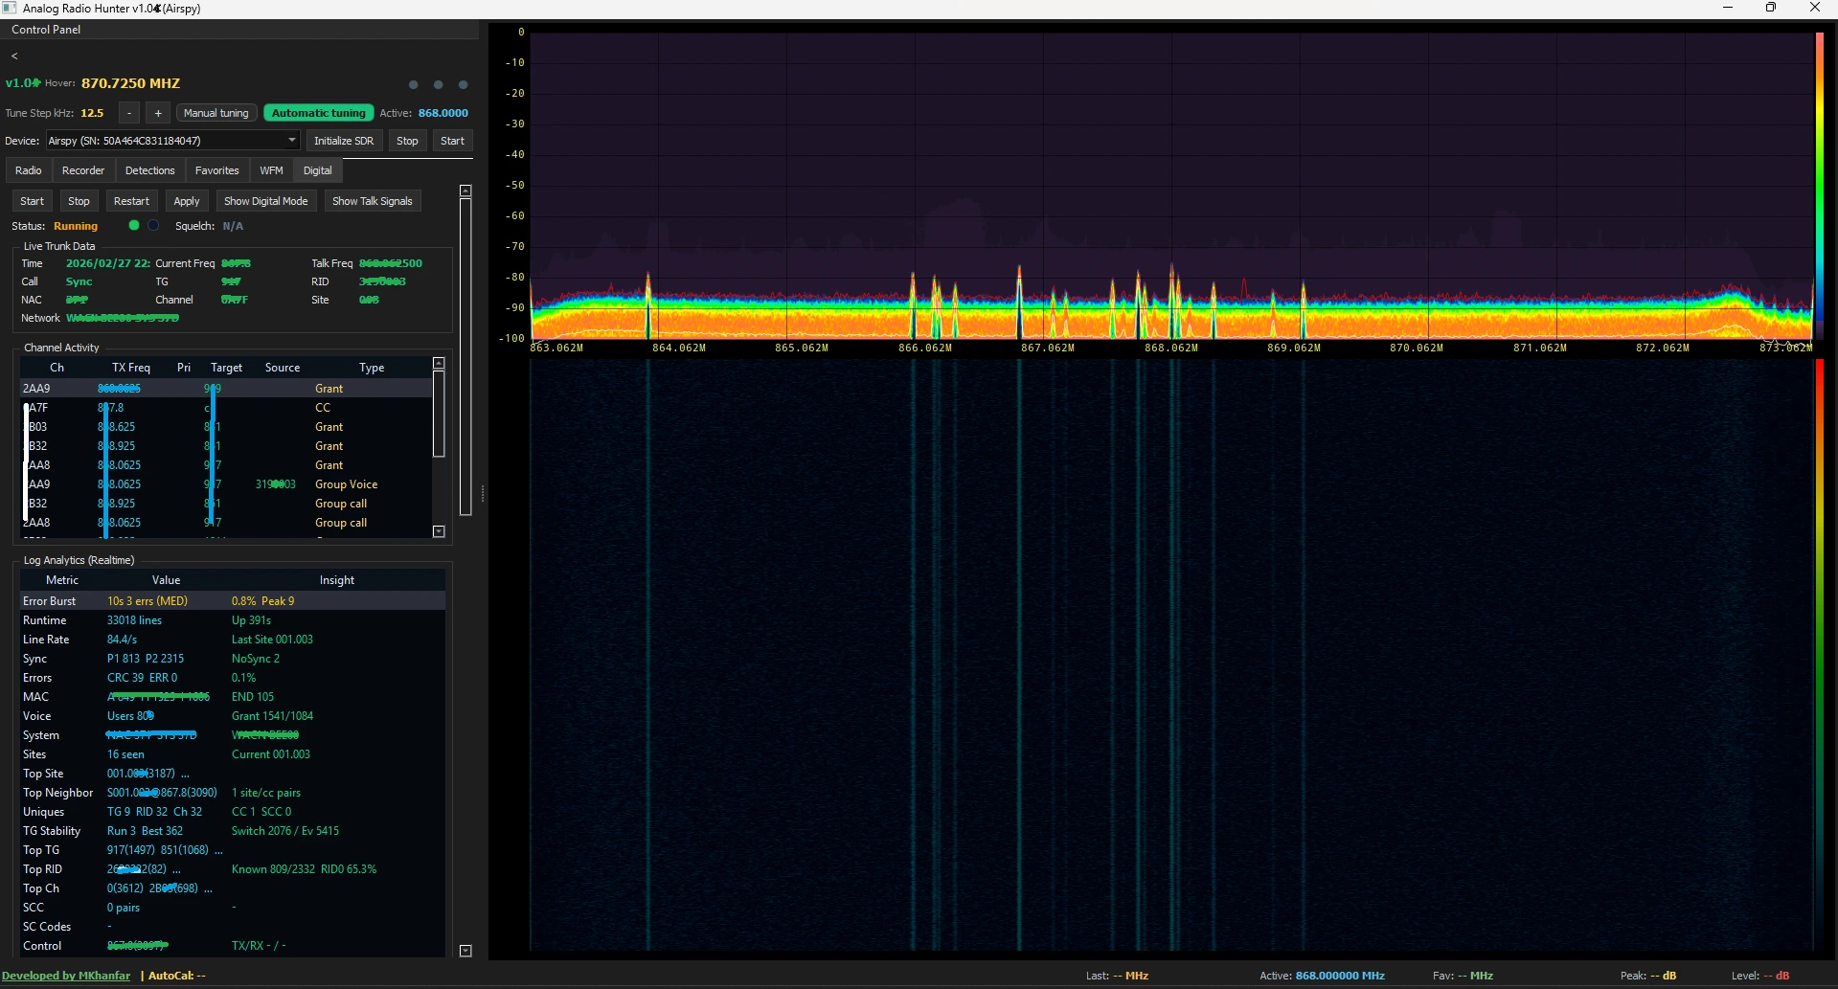The height and width of the screenshot is (989, 1838).
Task: Click the right panel scrollbar up arrow
Action: tap(465, 191)
